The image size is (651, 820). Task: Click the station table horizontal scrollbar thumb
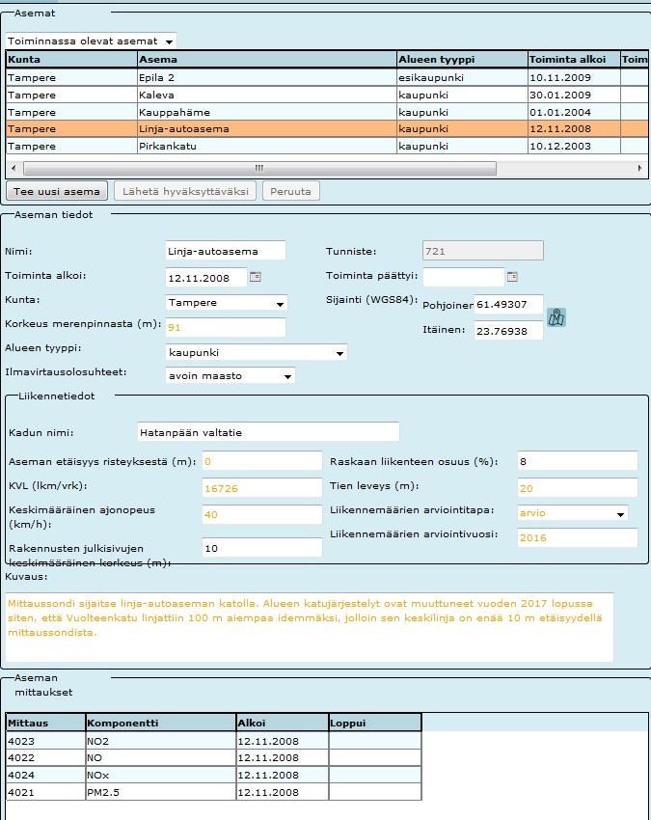coord(259,169)
